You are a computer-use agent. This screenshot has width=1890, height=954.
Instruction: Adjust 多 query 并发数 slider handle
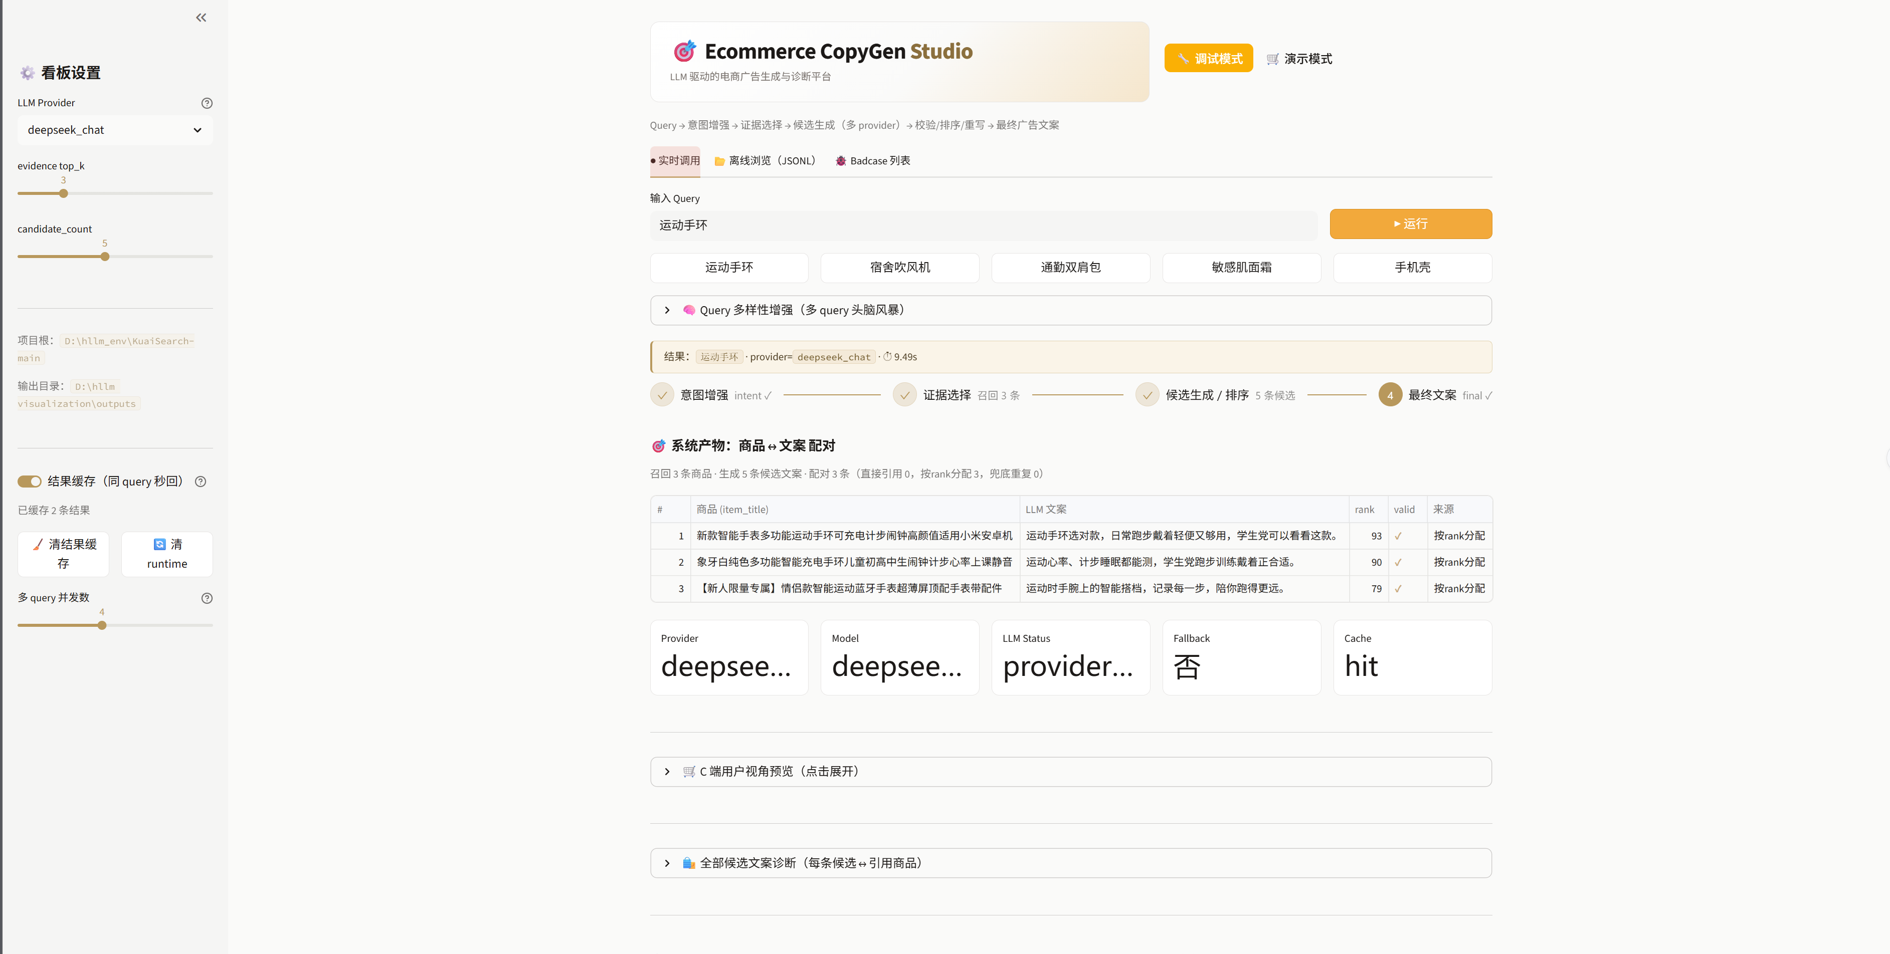[x=102, y=625]
